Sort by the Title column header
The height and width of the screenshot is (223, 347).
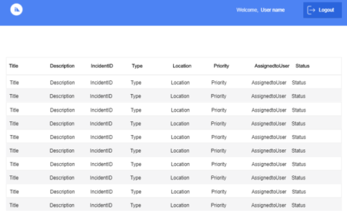pos(13,66)
